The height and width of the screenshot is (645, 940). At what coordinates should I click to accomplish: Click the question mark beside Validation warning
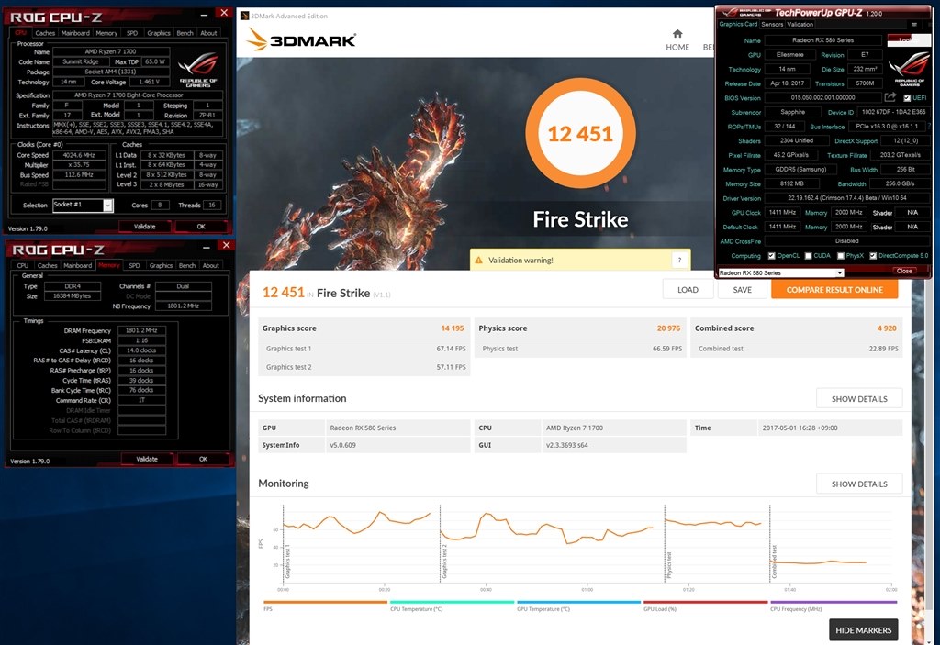coord(679,261)
